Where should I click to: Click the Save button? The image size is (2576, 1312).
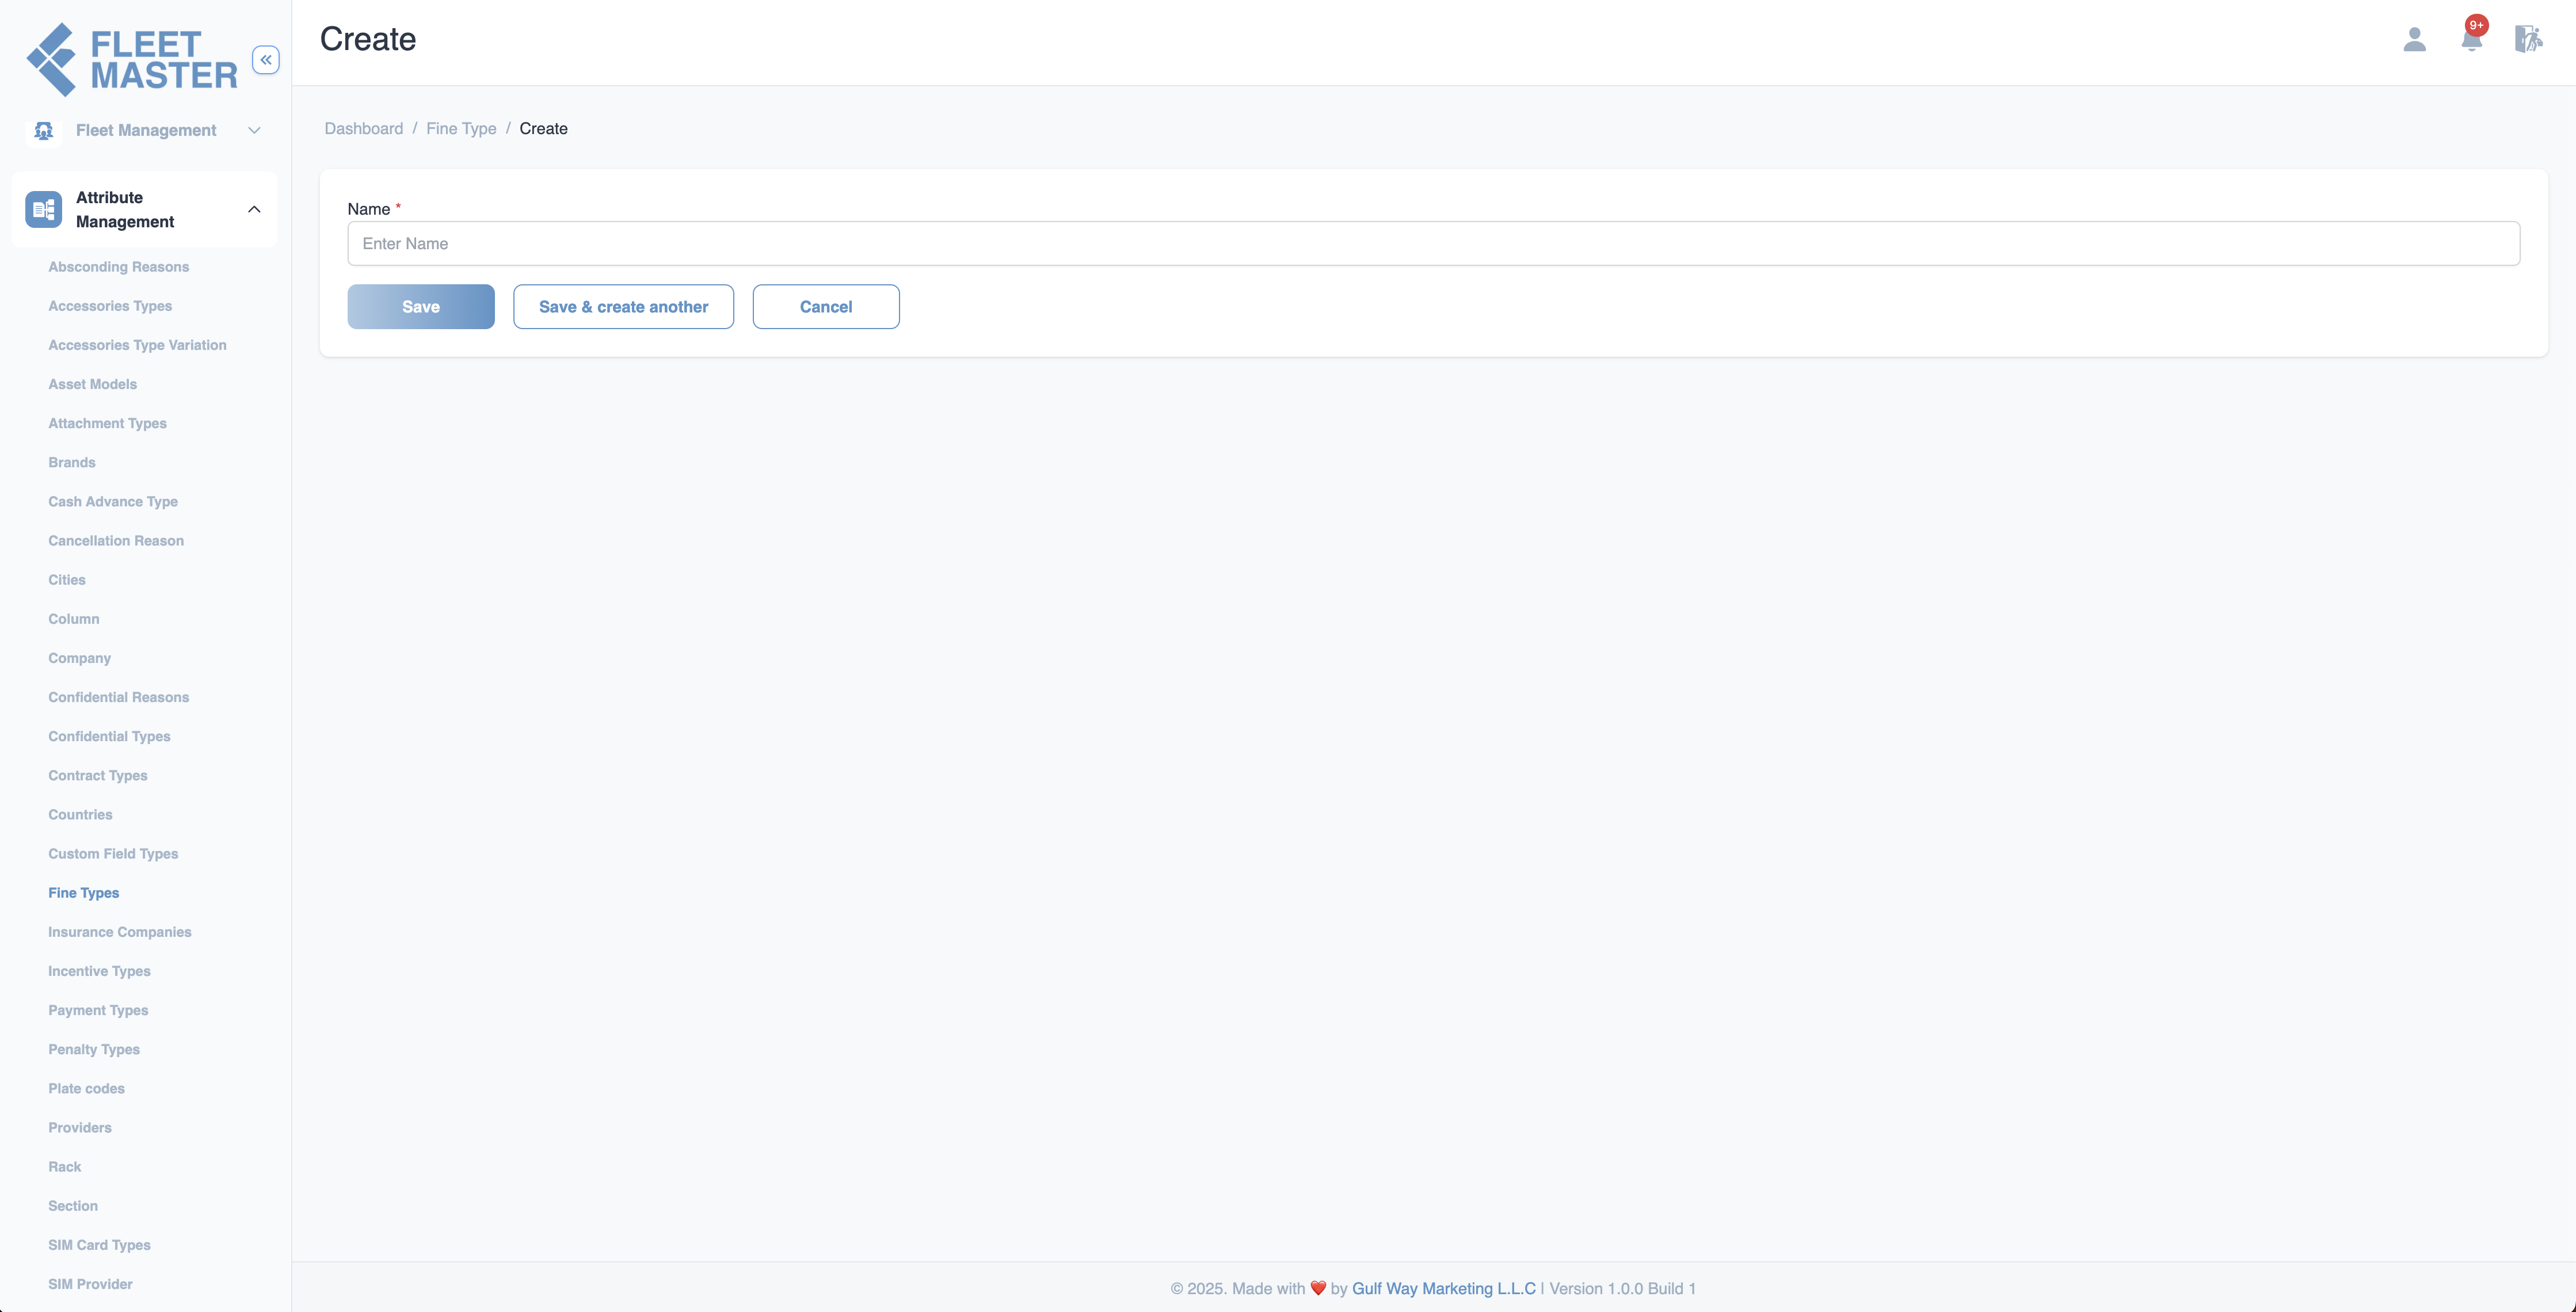click(x=421, y=306)
